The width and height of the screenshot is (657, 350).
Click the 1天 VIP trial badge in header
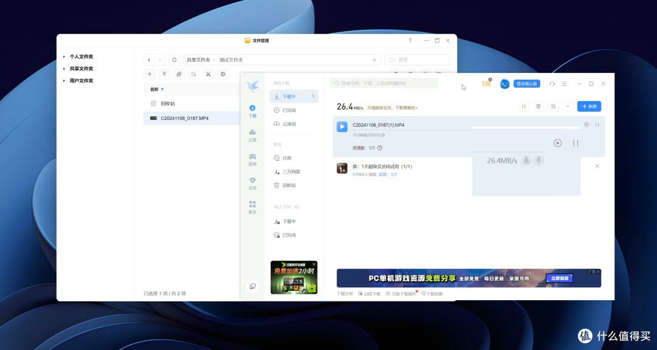[487, 83]
